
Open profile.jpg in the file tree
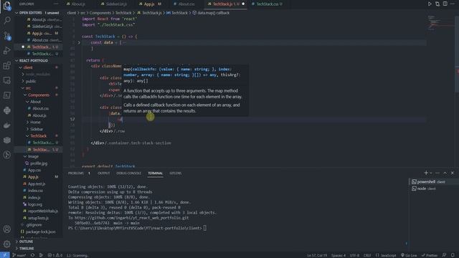pos(39,163)
